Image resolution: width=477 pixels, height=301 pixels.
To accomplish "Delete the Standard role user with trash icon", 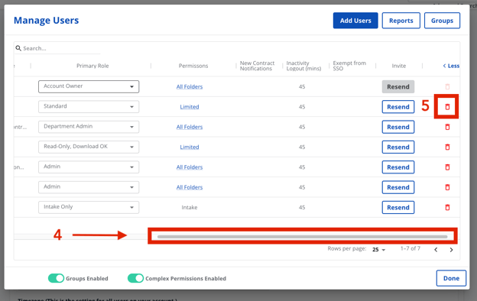I will [x=447, y=107].
